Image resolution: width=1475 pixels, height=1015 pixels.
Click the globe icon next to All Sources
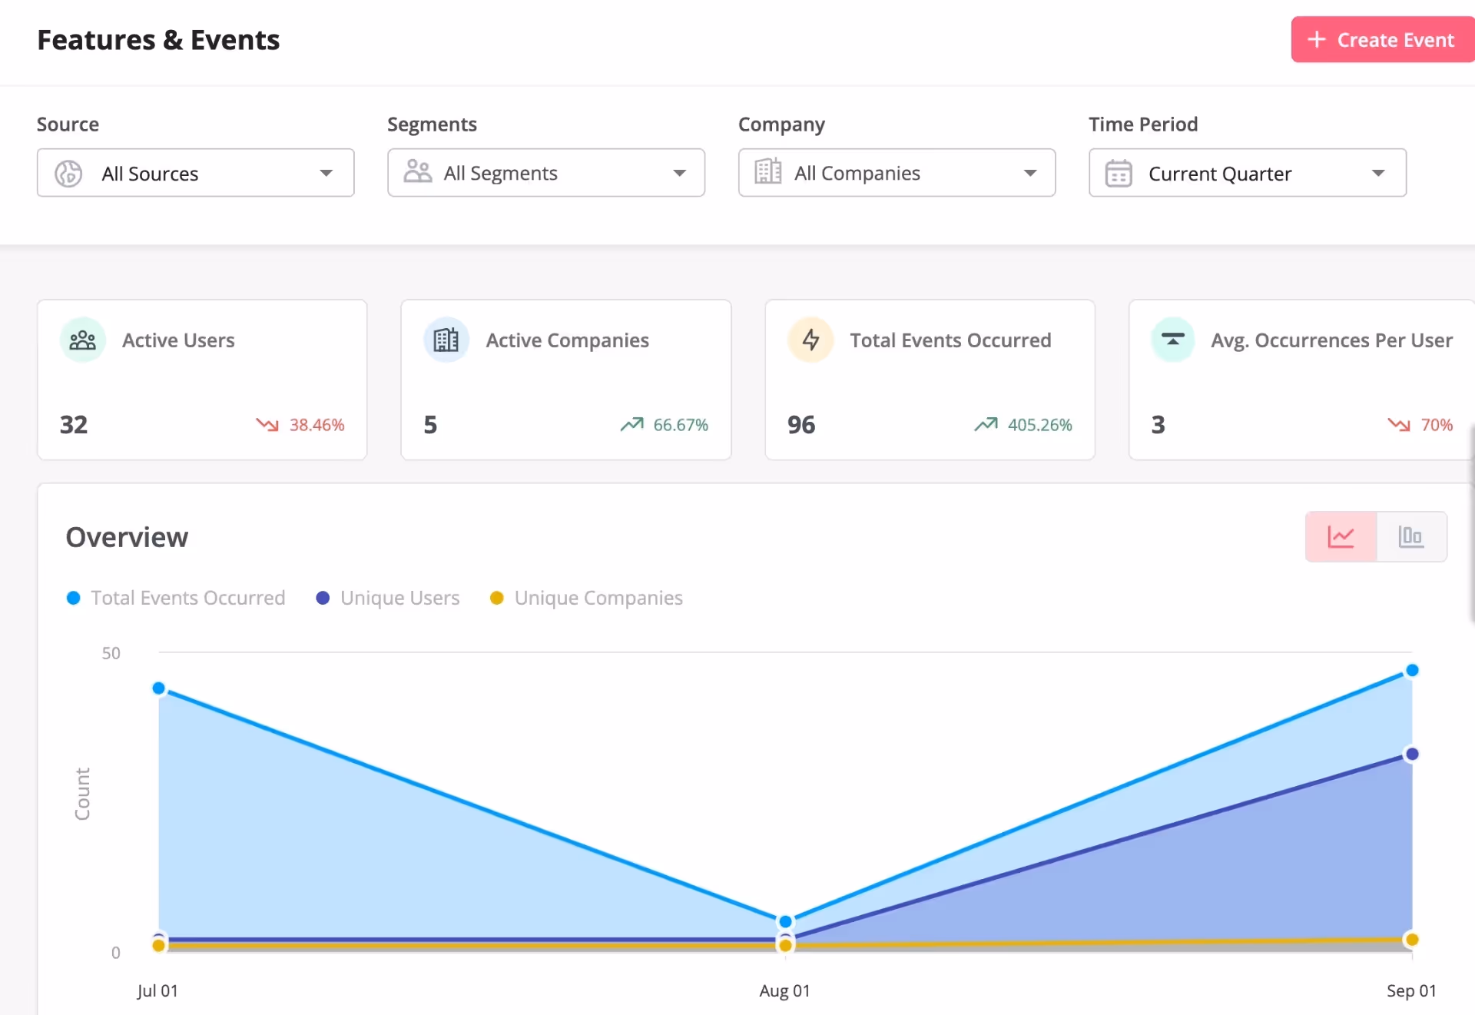click(68, 173)
